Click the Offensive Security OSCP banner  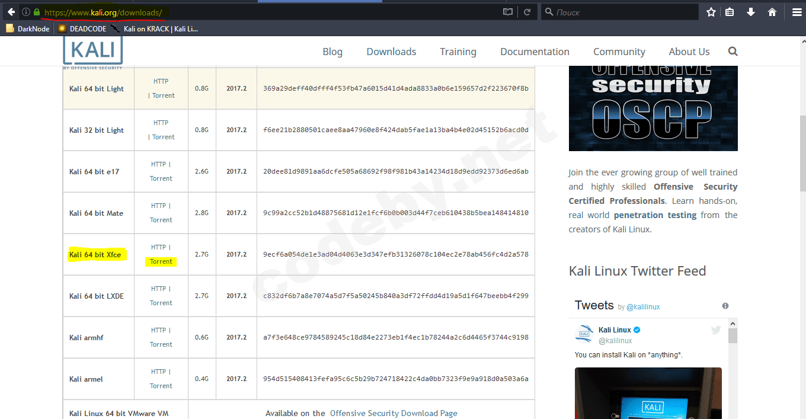(x=653, y=108)
